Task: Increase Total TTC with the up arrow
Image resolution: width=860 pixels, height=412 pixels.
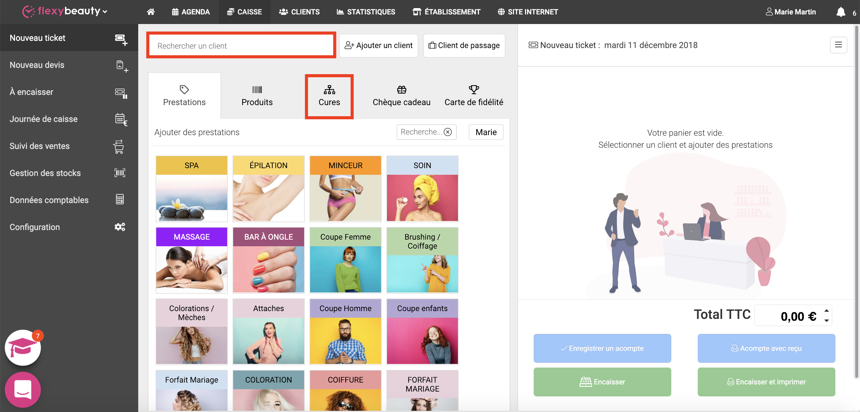Action: pos(827,311)
